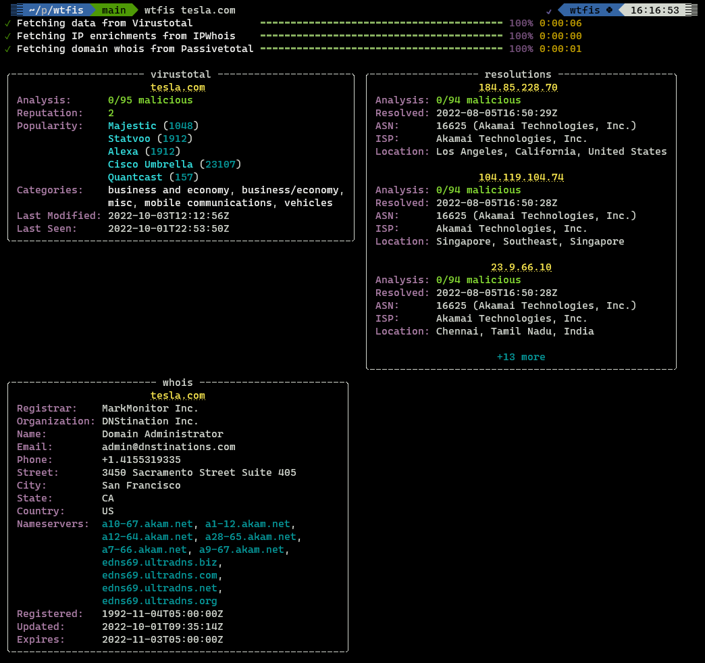This screenshot has height=663, width=705.
Task: Click the edns69.ultradns.com nameserver
Action: pyautogui.click(x=159, y=575)
